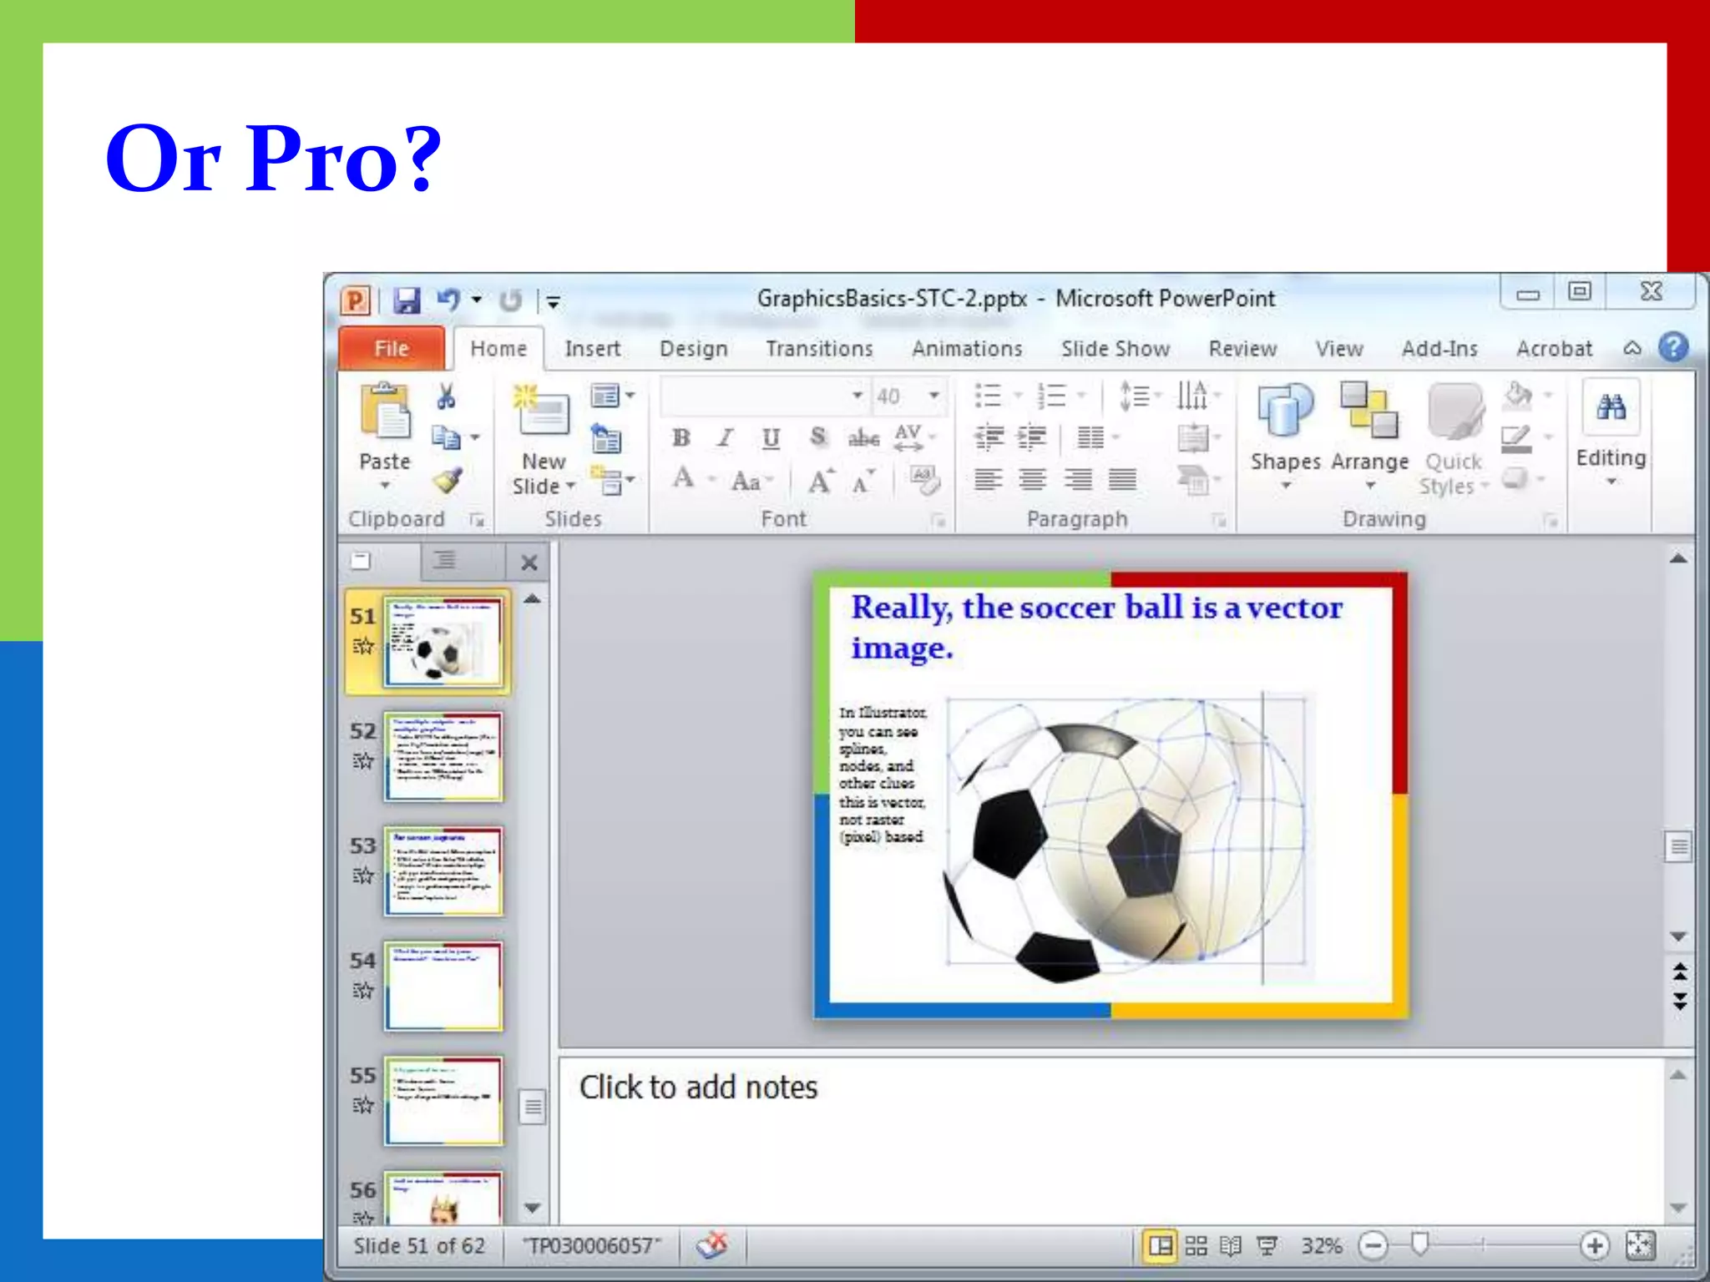Click the zoom slider handle
This screenshot has height=1282, width=1710.
coord(1419,1244)
